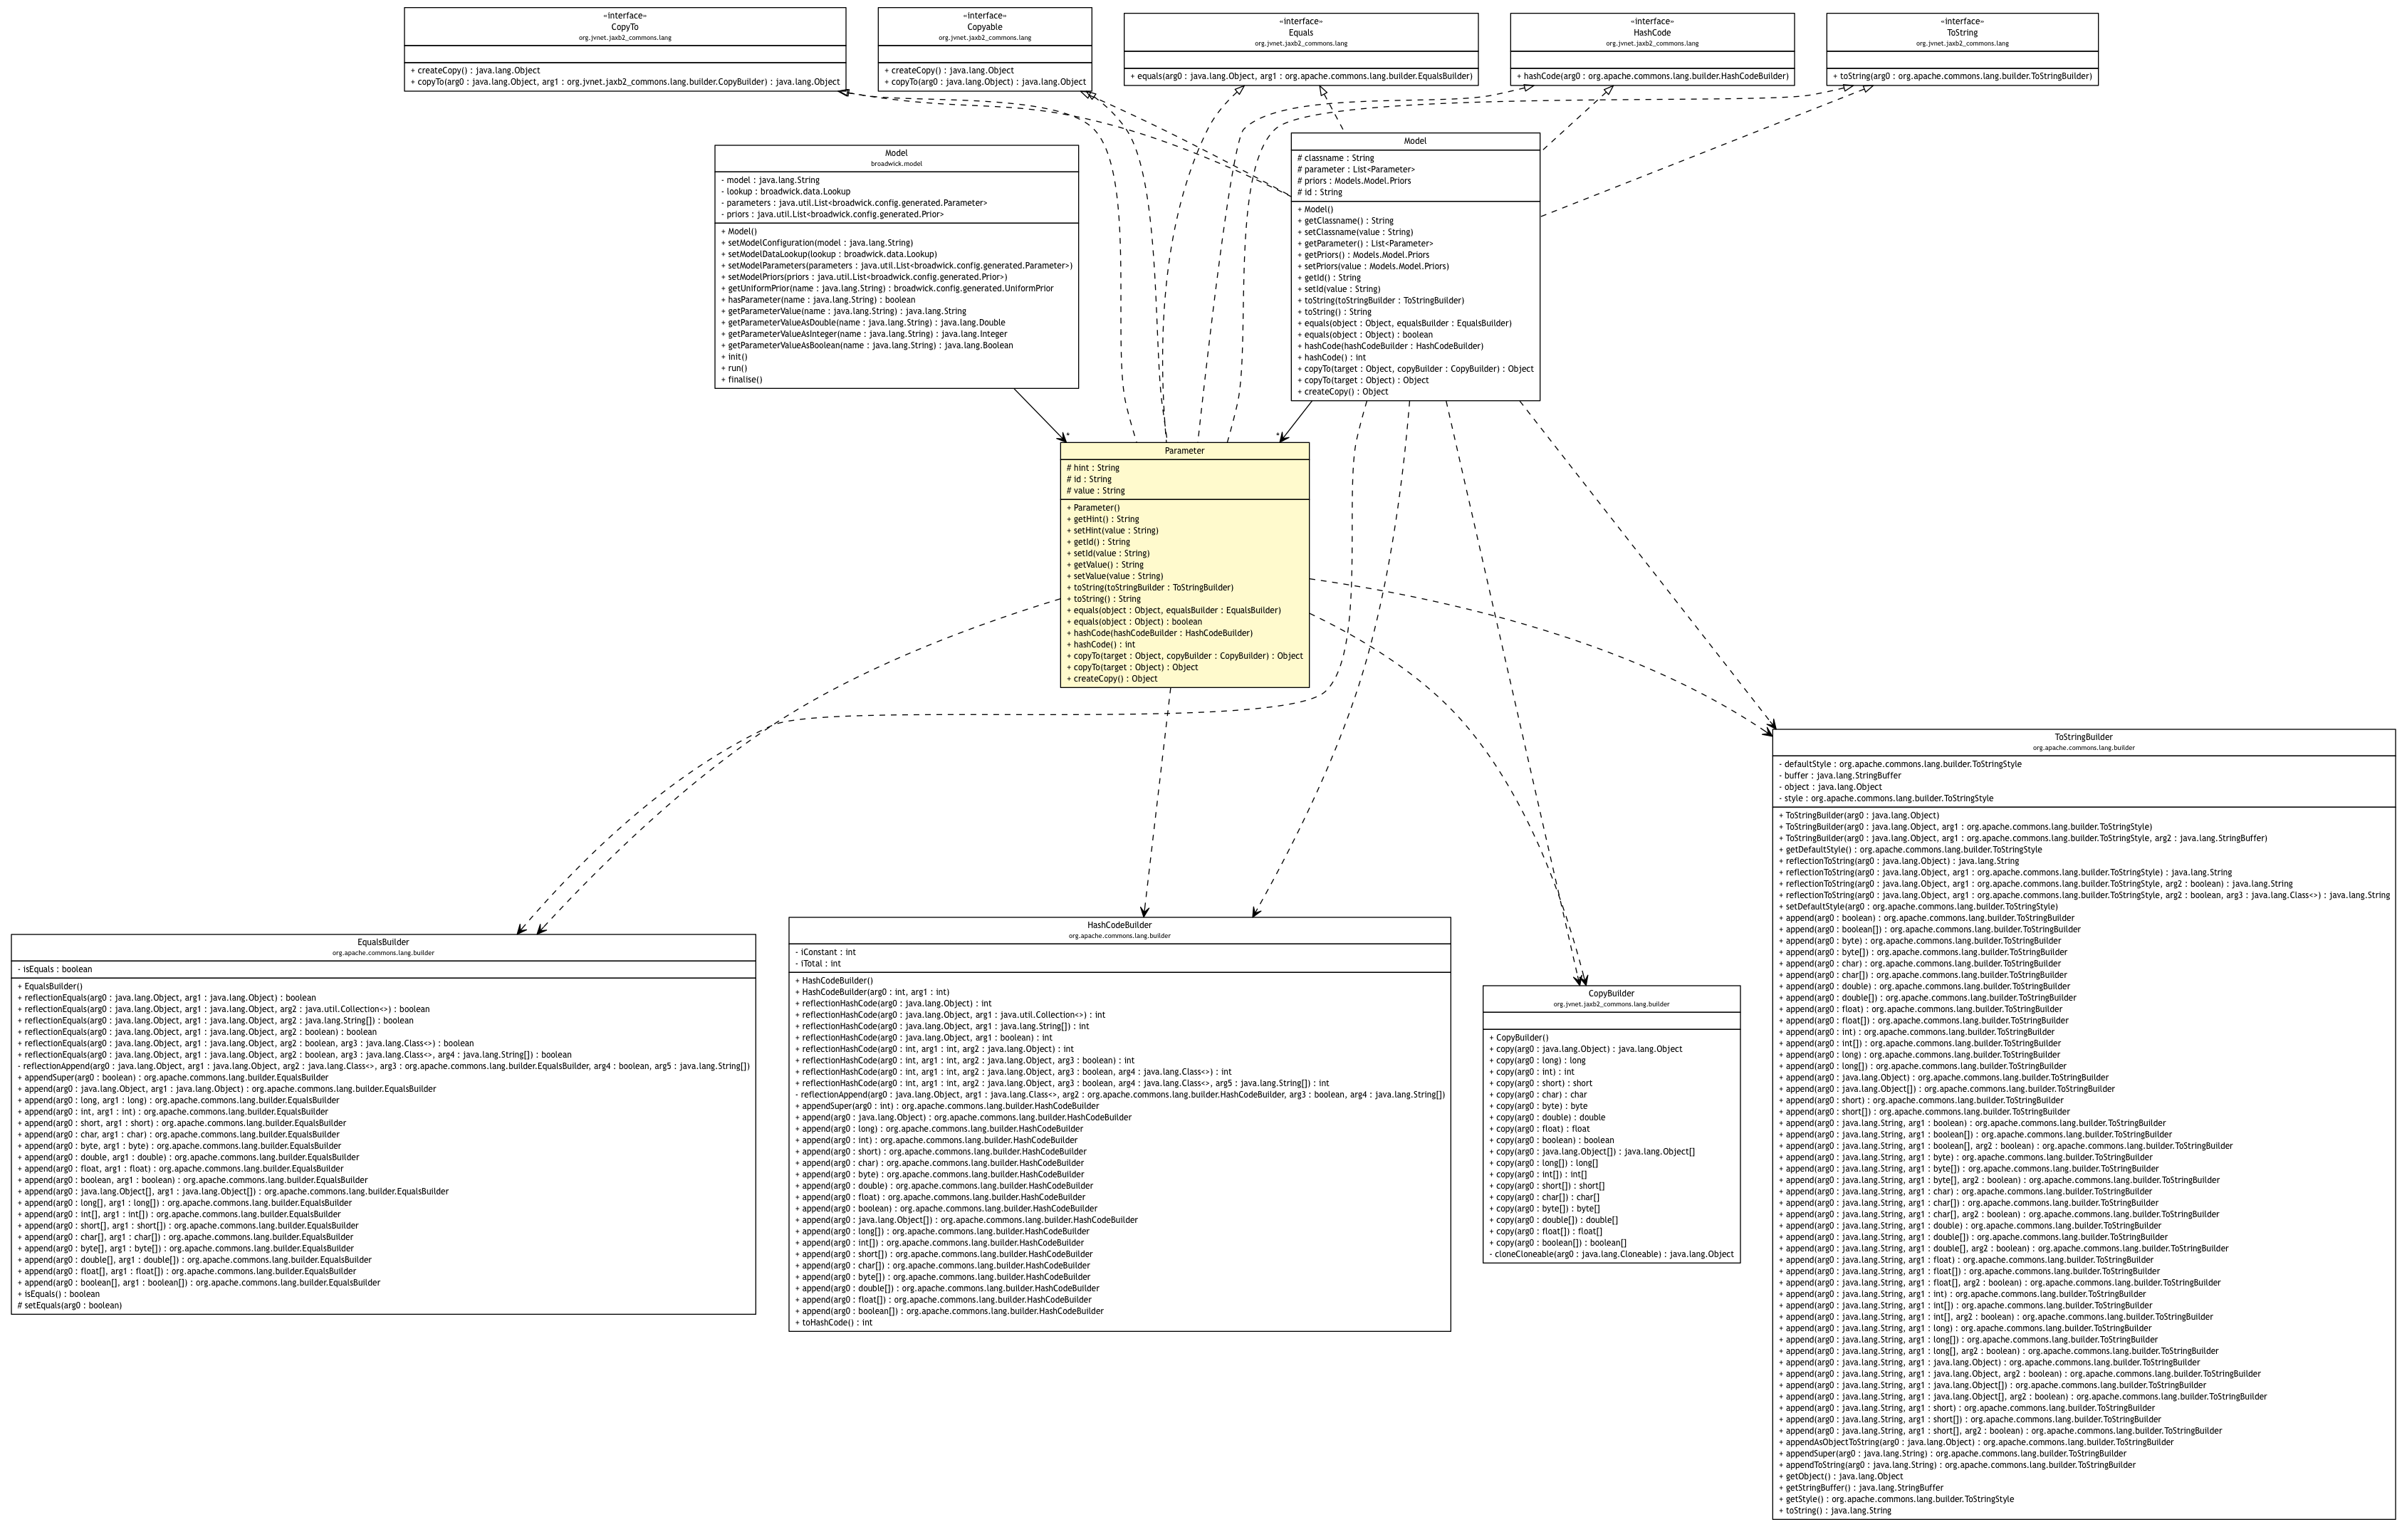The image size is (2407, 1527).
Task: Click the HashCode interface's hashCode method
Action: [x=1652, y=76]
